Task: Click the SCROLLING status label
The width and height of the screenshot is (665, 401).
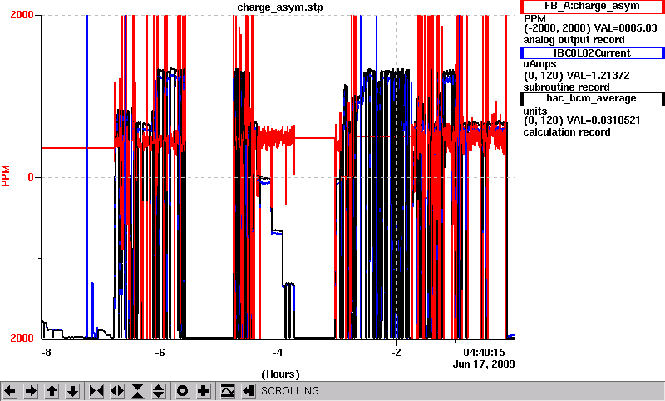Action: click(x=289, y=391)
